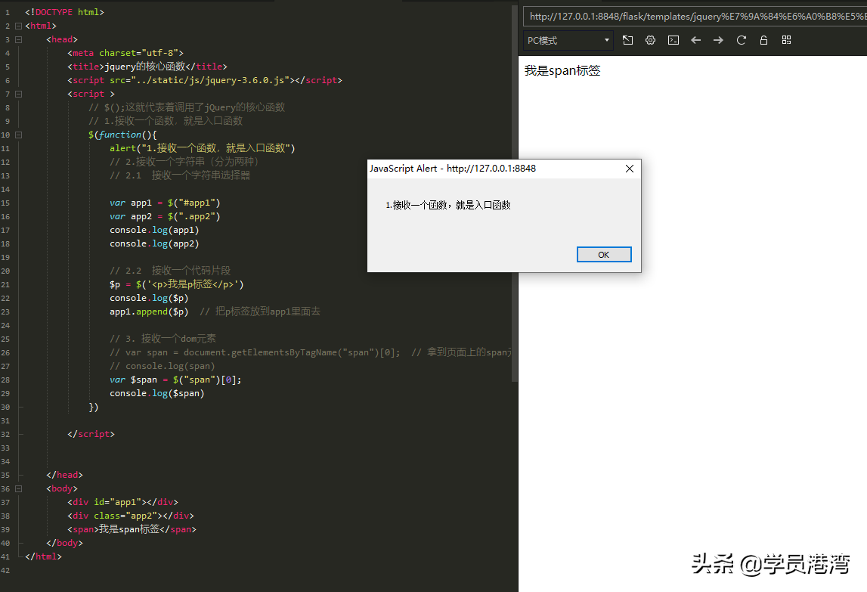This screenshot has width=867, height=592.
Task: Click JavaScript Alert dialog title text
Action: [x=453, y=169]
